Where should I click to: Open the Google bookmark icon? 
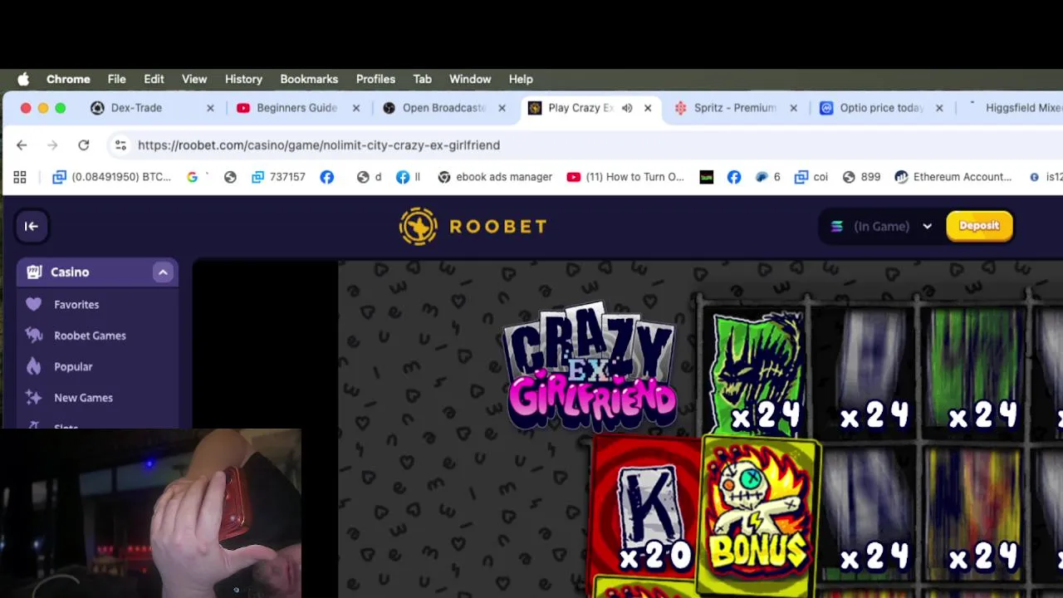193,177
